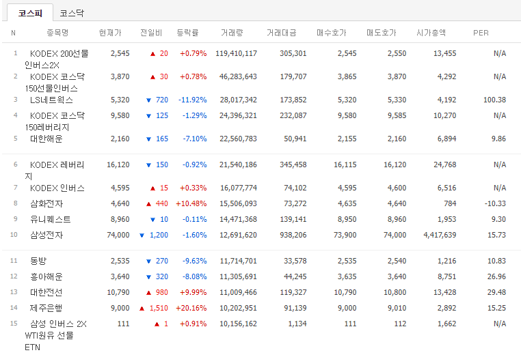Click the PER column header
The width and height of the screenshot is (521, 357).
[481, 33]
